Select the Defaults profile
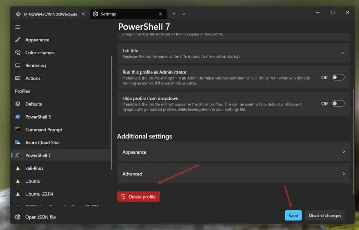 pos(61,104)
